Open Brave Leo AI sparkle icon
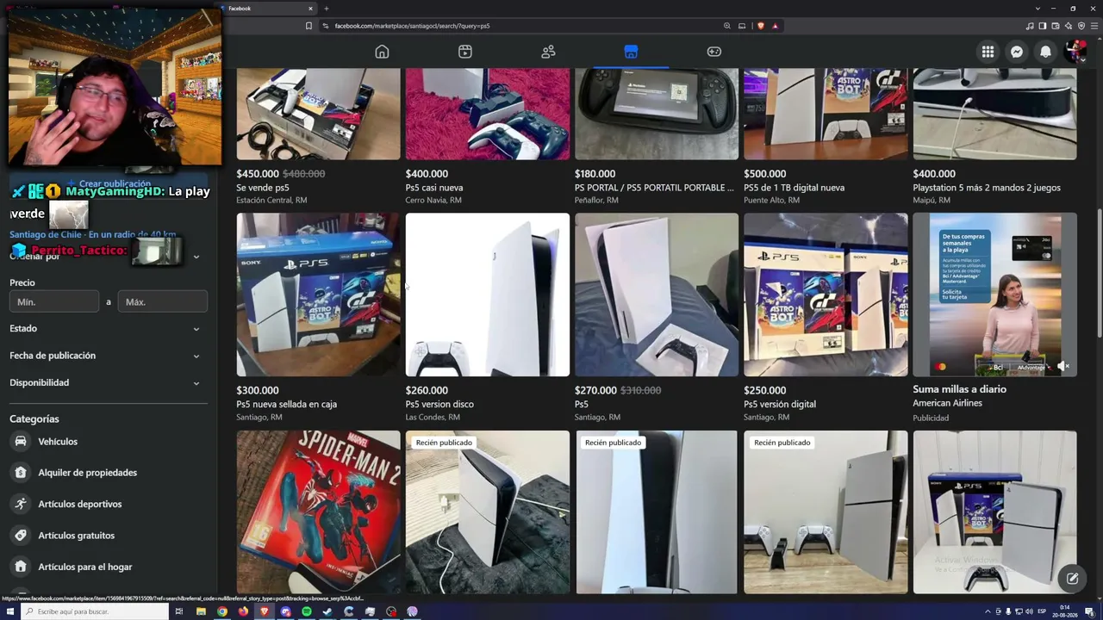This screenshot has width=1103, height=620. click(1069, 26)
